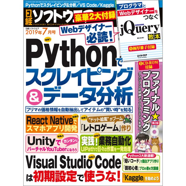The width and height of the screenshot is (186, 186).
Task: Click the 極厚冊子付録 red label
Action: [142, 47]
